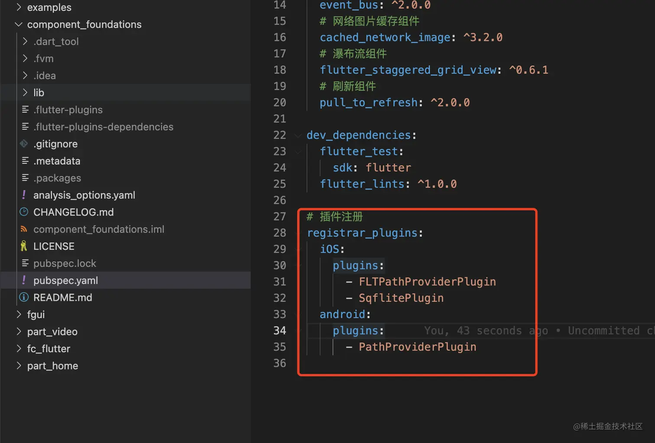
Task: Collapse the dev_dependencies code fold arrow
Action: coord(298,135)
